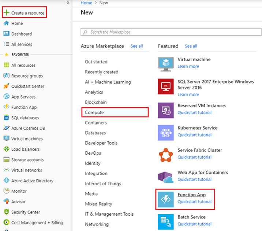The image size is (262, 231).
Task: Click the Advisor icon
Action: (x=6, y=201)
